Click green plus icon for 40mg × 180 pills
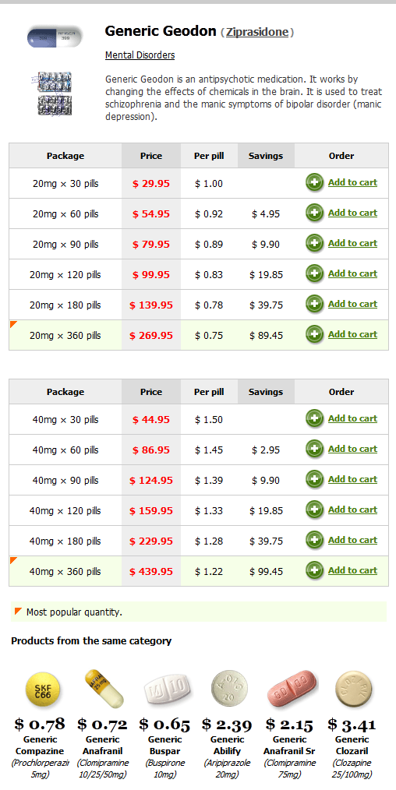396x790 pixels. pyautogui.click(x=314, y=540)
